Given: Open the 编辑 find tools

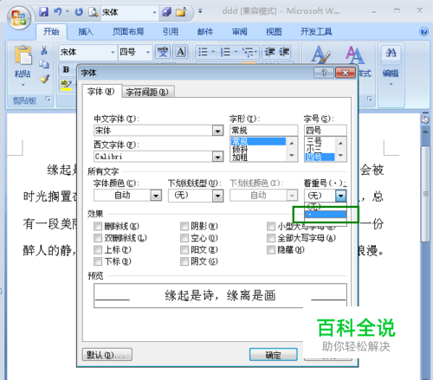Looking at the screenshot, I should click(391, 65).
